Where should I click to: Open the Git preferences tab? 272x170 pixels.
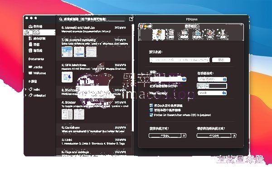[x=210, y=34]
